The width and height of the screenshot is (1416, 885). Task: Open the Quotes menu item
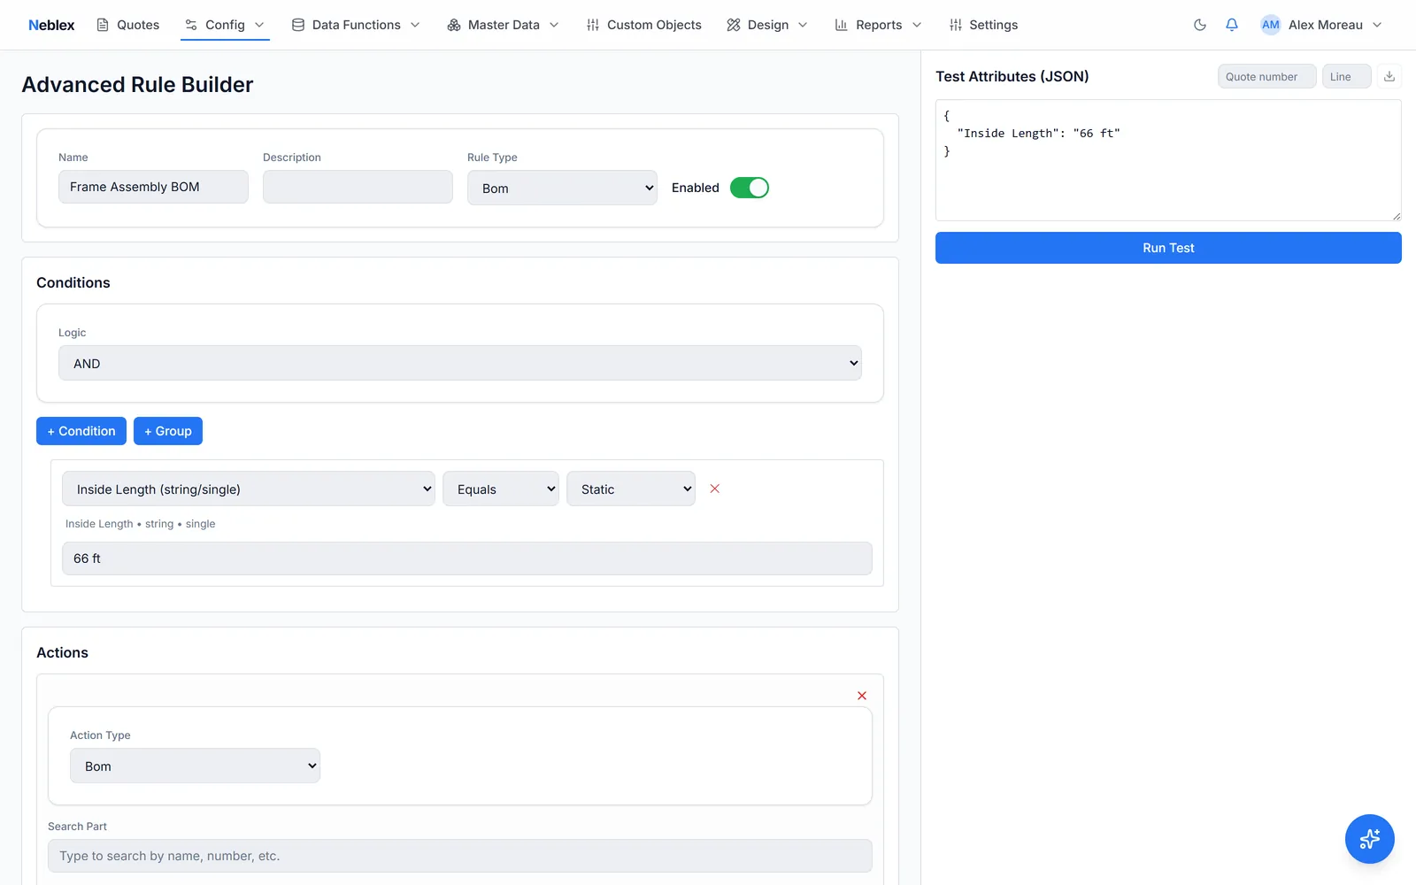coord(127,25)
